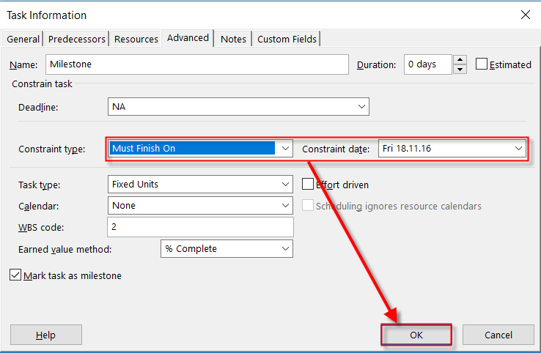Enable the Effort driven checkbox

point(308,185)
